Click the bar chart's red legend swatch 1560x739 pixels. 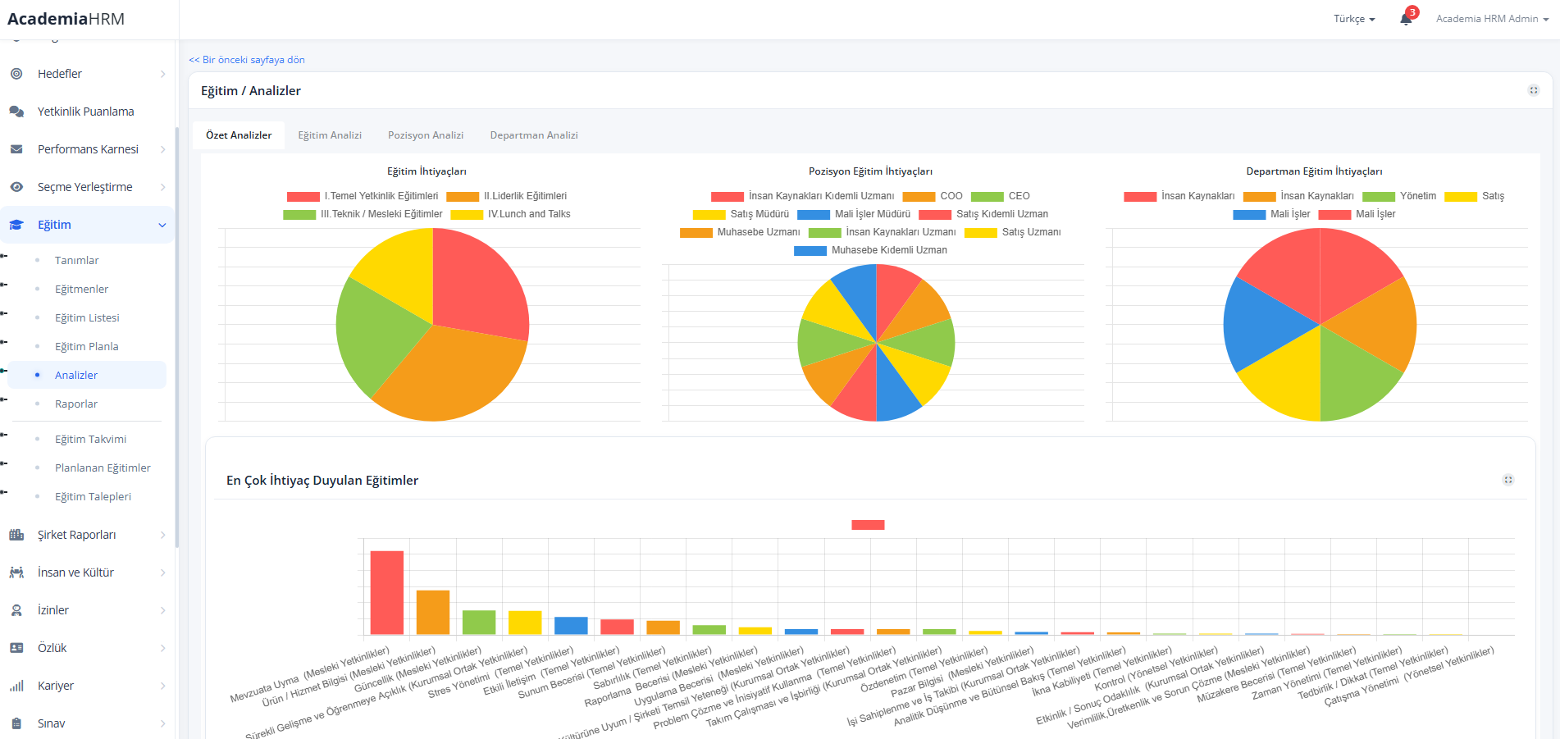tap(868, 525)
